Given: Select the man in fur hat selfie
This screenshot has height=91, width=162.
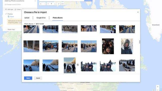Looking at the screenshot, I should point(127,46).
